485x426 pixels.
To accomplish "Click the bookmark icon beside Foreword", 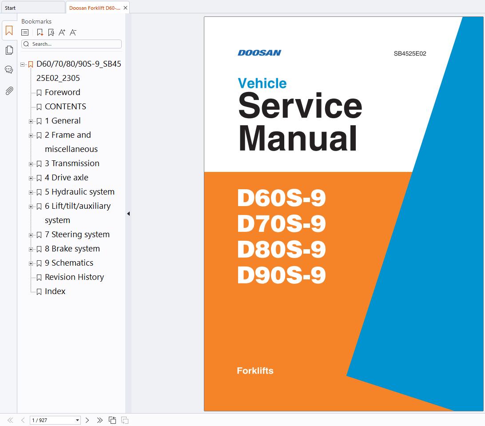I will tap(39, 93).
